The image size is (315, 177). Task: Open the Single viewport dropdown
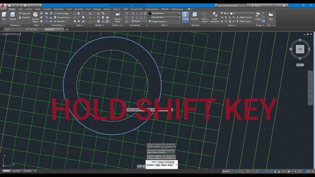(158, 21)
